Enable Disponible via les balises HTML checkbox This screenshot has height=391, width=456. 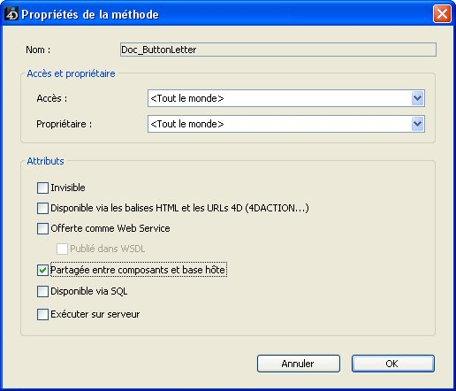[x=42, y=208]
